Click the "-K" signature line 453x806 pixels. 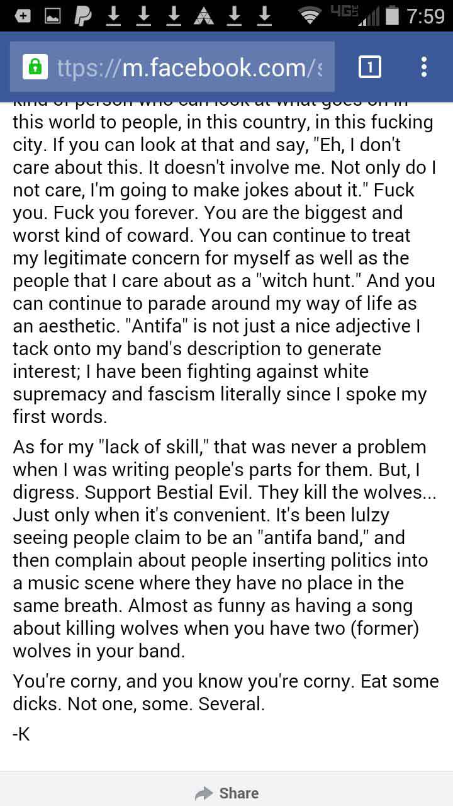(21, 734)
